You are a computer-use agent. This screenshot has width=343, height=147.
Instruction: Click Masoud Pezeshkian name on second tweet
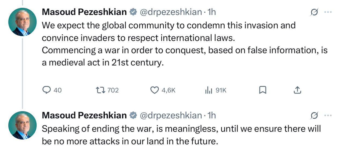click(x=84, y=115)
